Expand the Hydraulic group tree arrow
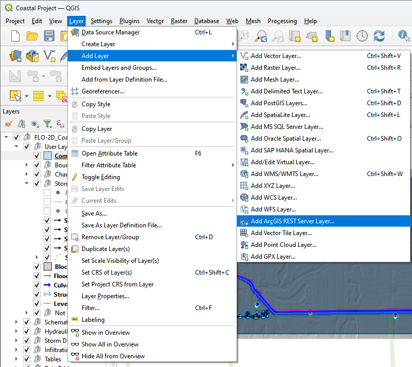 coord(16,332)
